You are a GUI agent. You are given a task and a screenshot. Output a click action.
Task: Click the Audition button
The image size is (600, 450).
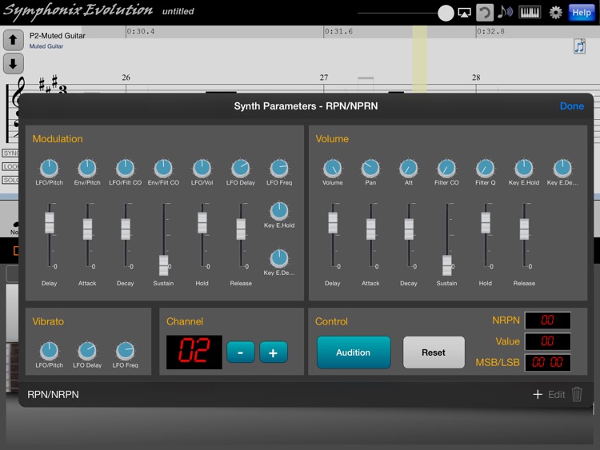point(354,352)
